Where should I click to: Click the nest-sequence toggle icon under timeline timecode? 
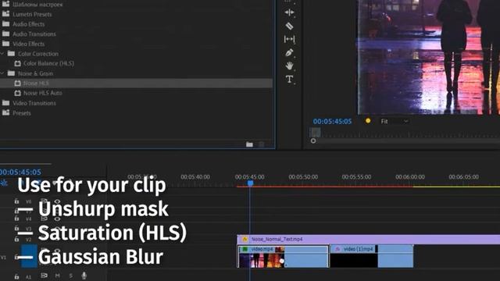coord(4,183)
